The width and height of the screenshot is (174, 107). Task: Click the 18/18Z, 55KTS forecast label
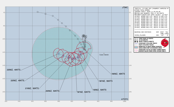pos(106,81)
